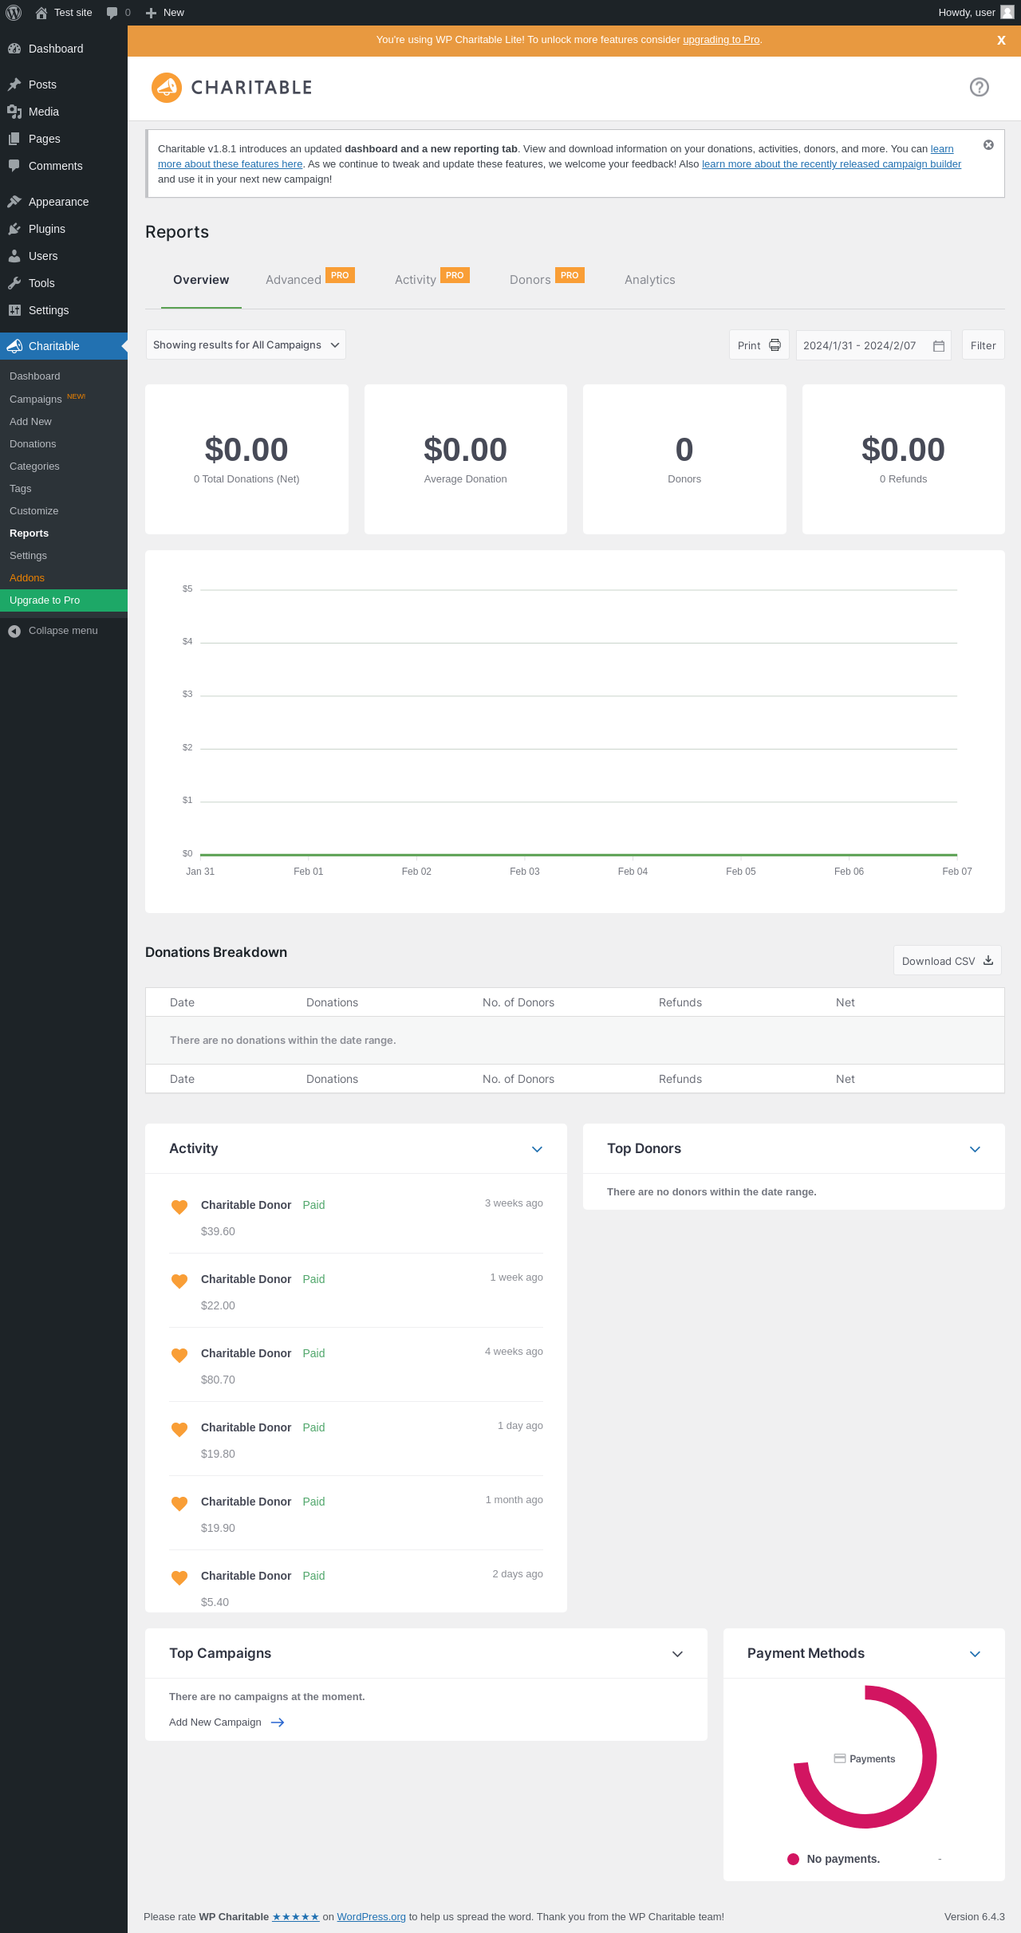1021x1933 pixels.
Task: Open WordPress Settings in main sidebar
Action: [x=64, y=310]
